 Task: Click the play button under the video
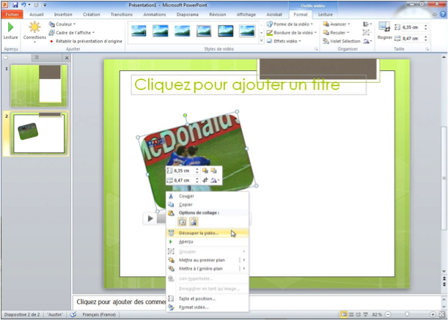(150, 219)
